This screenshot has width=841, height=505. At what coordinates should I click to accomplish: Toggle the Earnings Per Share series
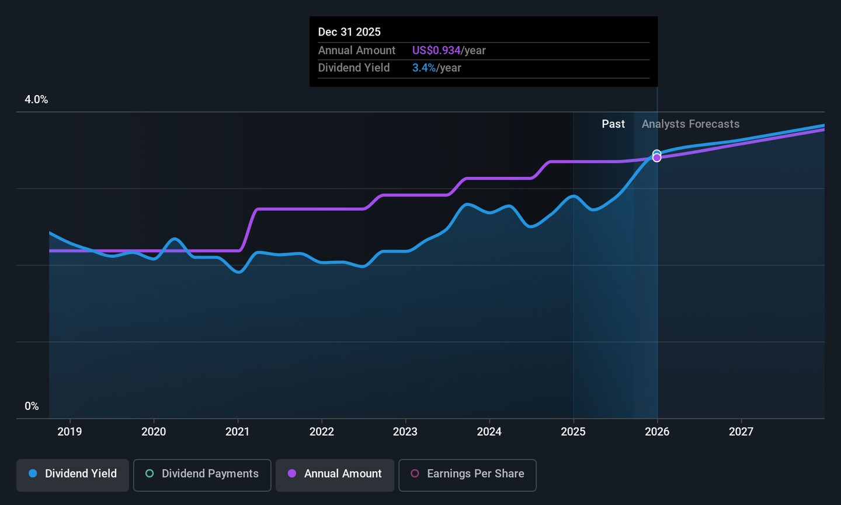coord(467,475)
